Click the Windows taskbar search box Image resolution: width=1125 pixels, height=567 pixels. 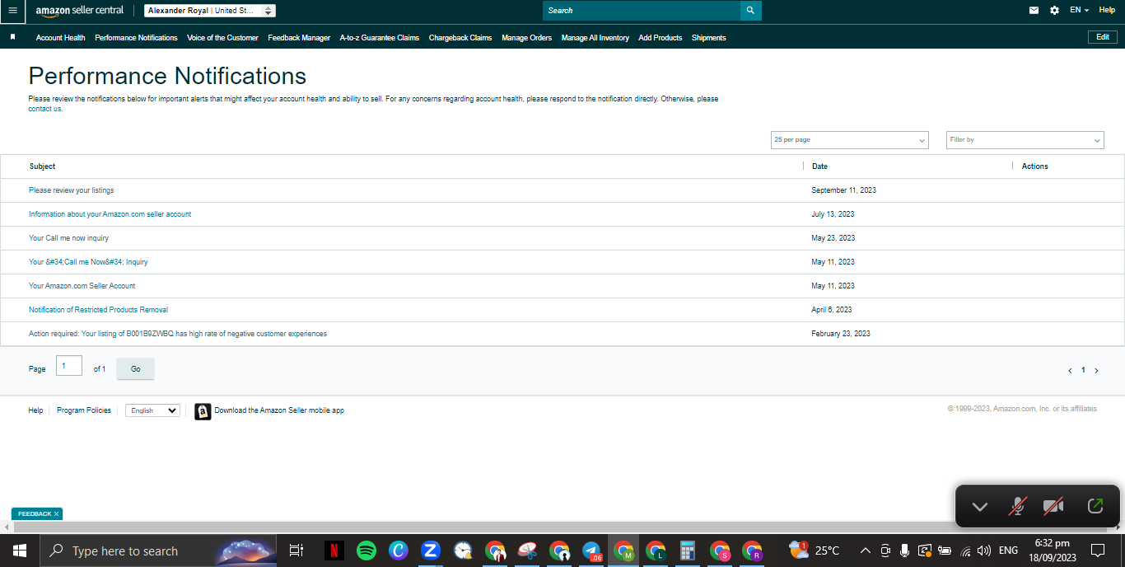159,551
